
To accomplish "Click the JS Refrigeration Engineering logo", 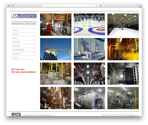I will 24,16.
